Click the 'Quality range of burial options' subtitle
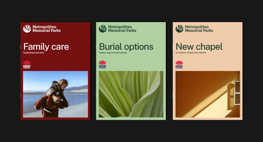Image resolution: width=263 pixels, height=142 pixels. (113, 53)
